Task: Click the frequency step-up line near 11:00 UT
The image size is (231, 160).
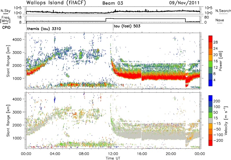Action: (106, 20)
